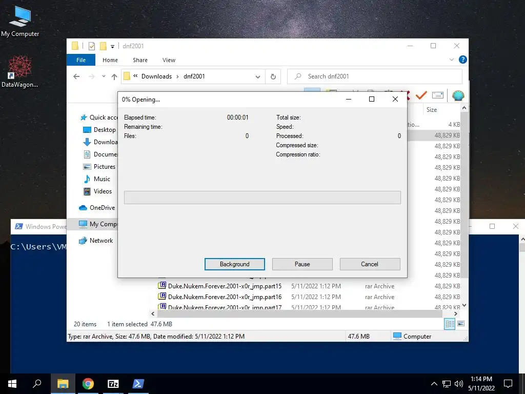The width and height of the screenshot is (525, 394).
Task: Expand the address bar history dropdown
Action: [258, 77]
